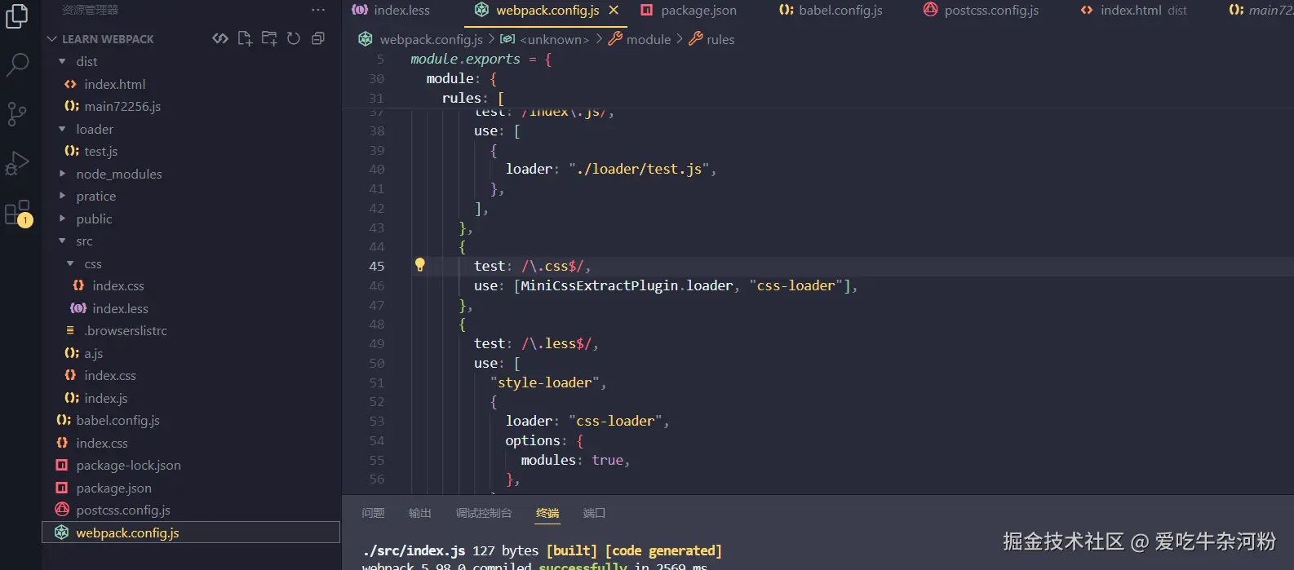The image size is (1294, 570).
Task: Click webpack.config.js in the breadcrumb
Action: [x=432, y=39]
